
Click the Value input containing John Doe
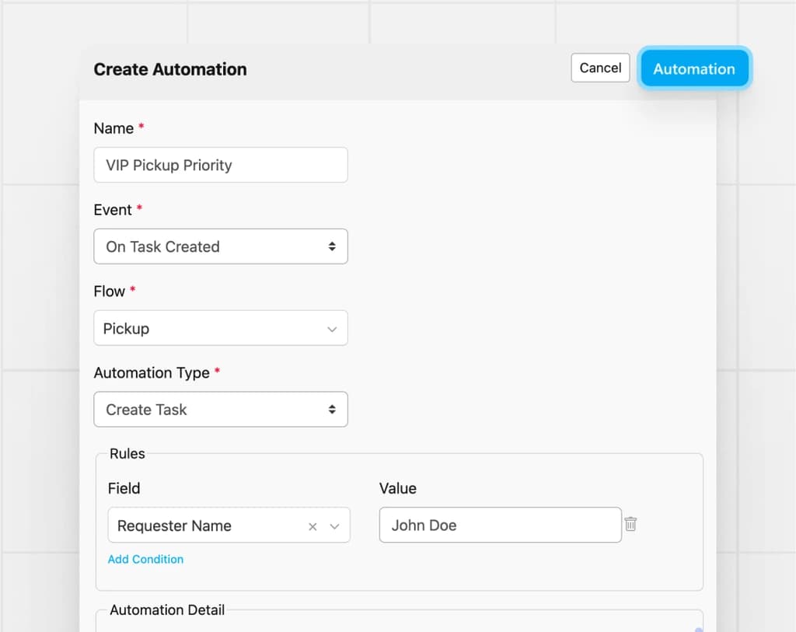500,525
